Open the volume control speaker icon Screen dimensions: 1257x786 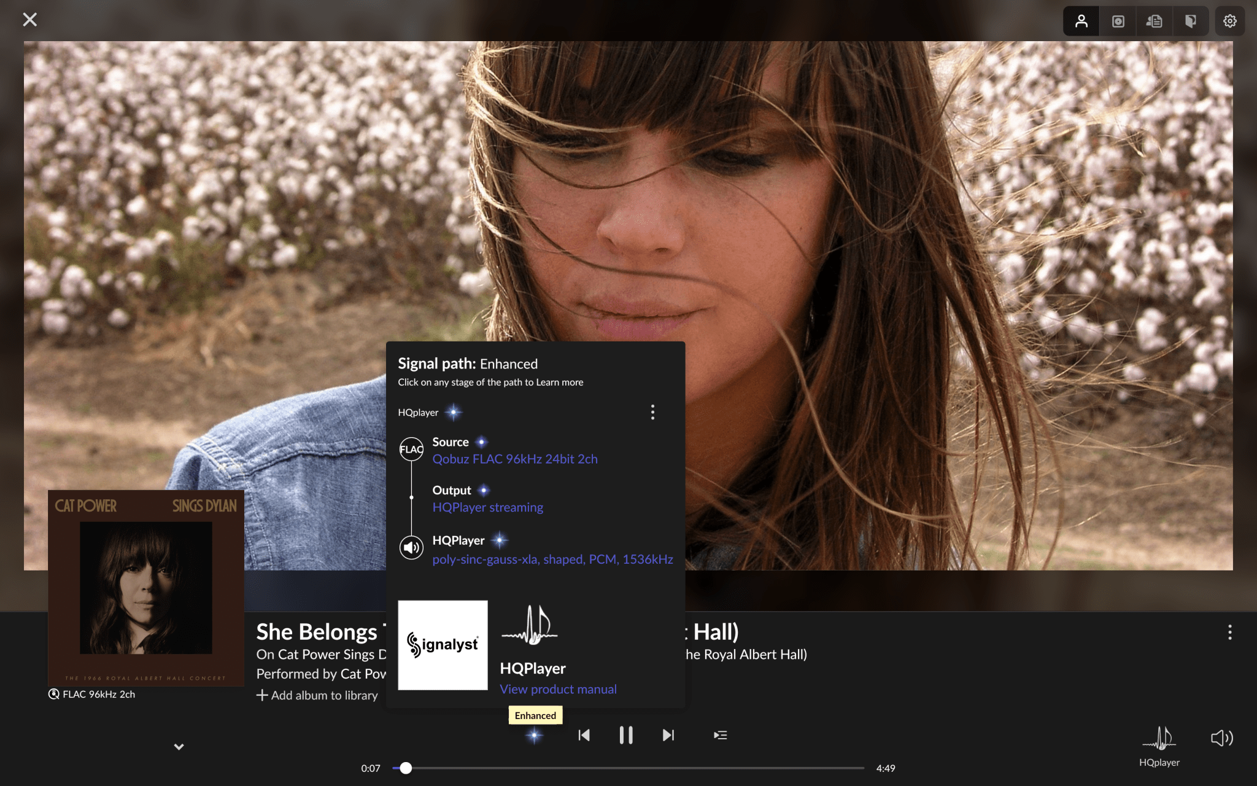(x=1221, y=737)
